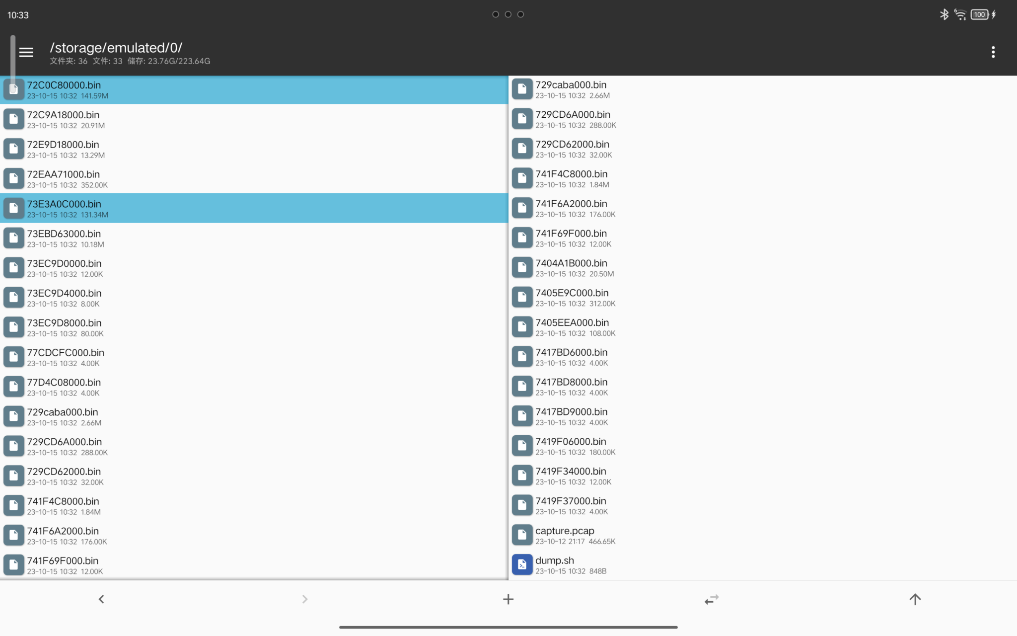Screen dimensions: 1017x636
Task: Deselect highlighted 72C0C80000.bin row
Action: pos(254,90)
